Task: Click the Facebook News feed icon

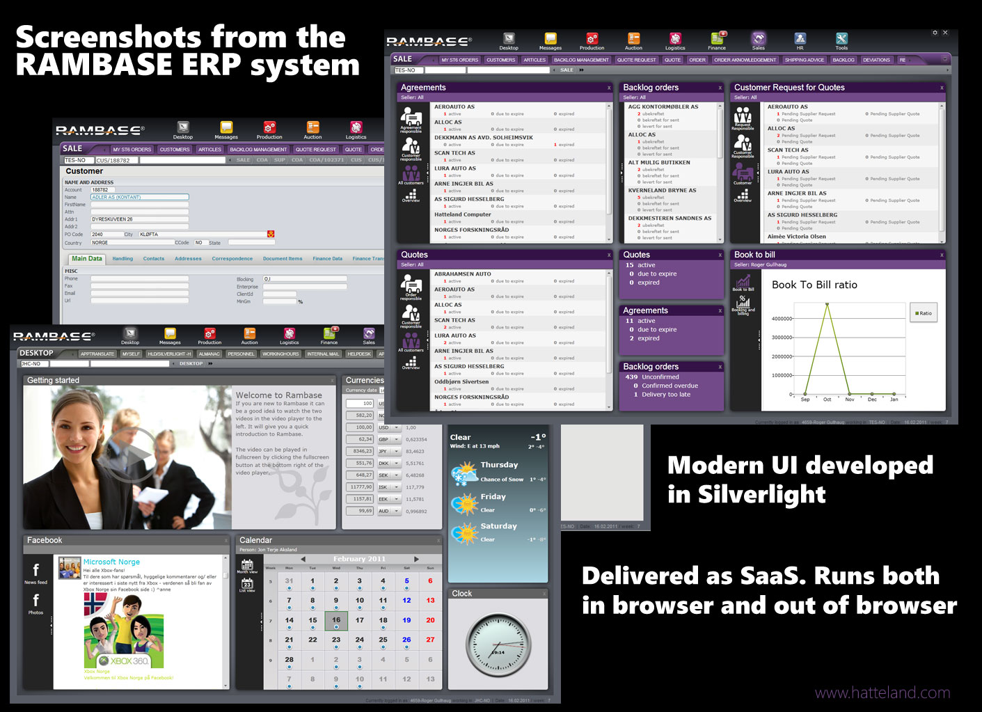Action: pyautogui.click(x=36, y=572)
